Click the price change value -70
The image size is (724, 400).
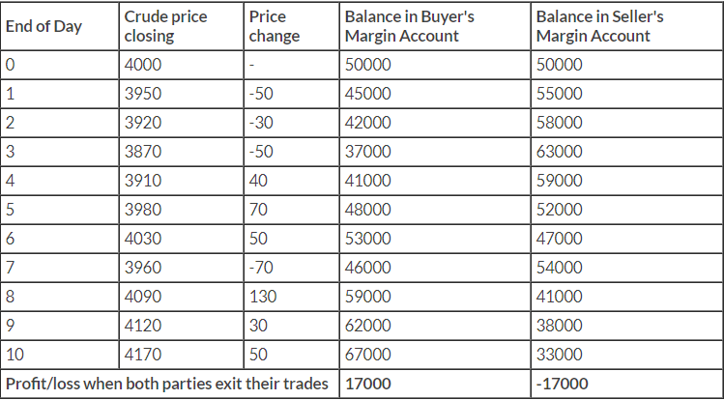pyautogui.click(x=291, y=268)
